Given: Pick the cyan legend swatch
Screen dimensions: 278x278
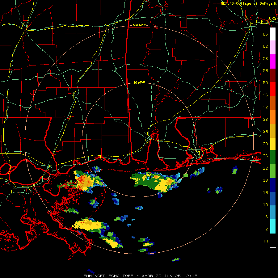Looking at the screenshot, I should click(273, 226).
